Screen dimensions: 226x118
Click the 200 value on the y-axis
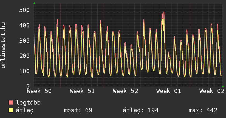click(24, 56)
